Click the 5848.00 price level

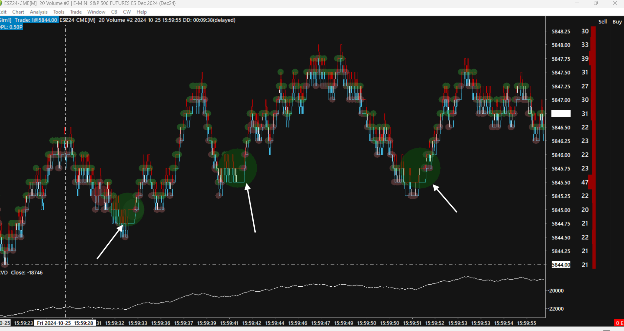561,45
